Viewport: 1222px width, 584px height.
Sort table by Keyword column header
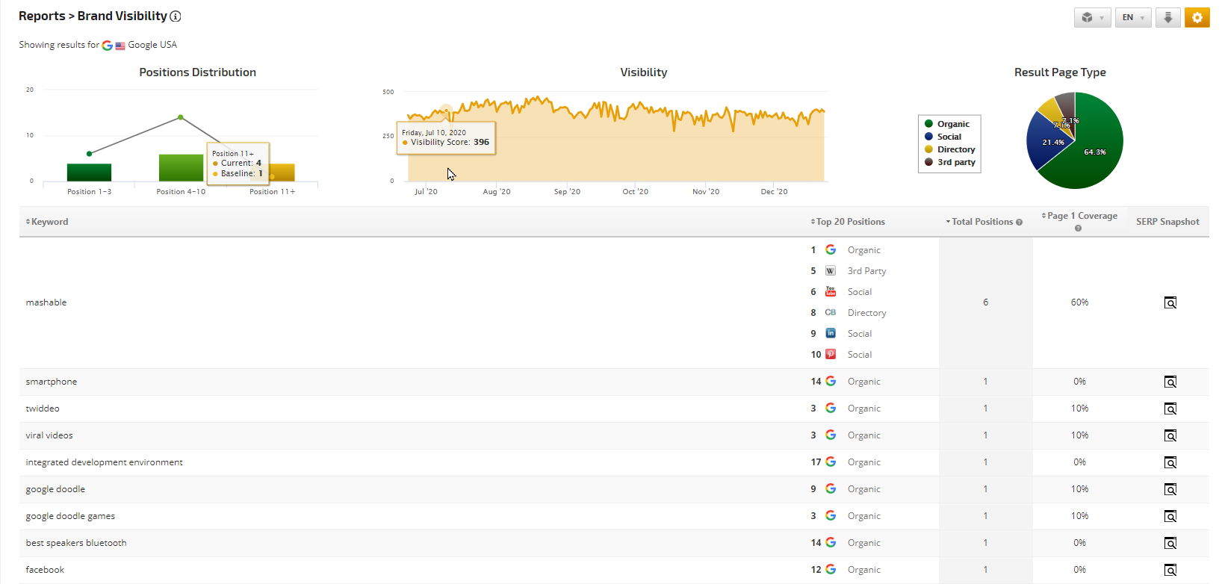click(49, 222)
